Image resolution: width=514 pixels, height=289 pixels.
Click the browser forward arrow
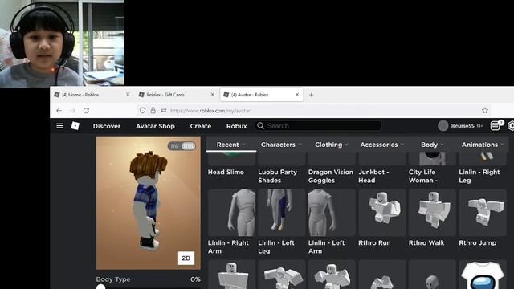point(73,111)
